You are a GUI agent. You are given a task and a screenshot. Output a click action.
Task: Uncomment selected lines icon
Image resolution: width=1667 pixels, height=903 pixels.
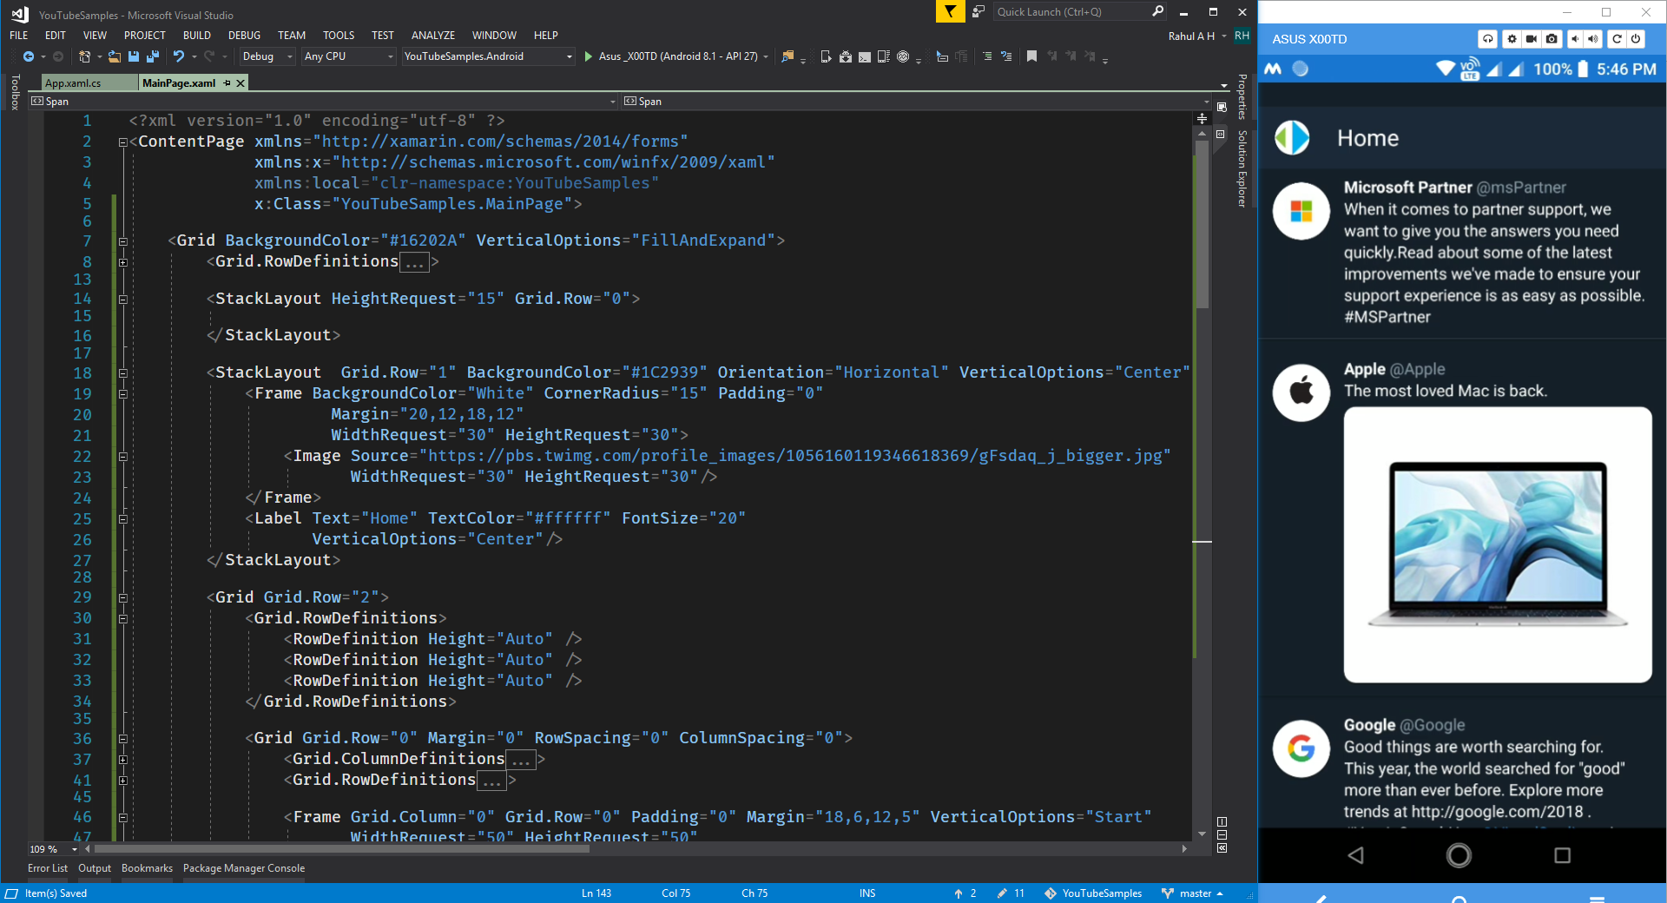tap(1006, 56)
